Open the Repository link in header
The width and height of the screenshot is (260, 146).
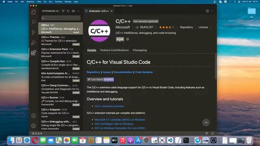186,27
